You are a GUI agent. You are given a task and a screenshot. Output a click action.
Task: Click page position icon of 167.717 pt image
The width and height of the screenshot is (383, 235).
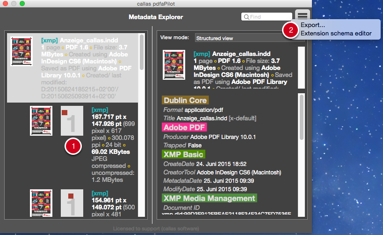point(72,121)
